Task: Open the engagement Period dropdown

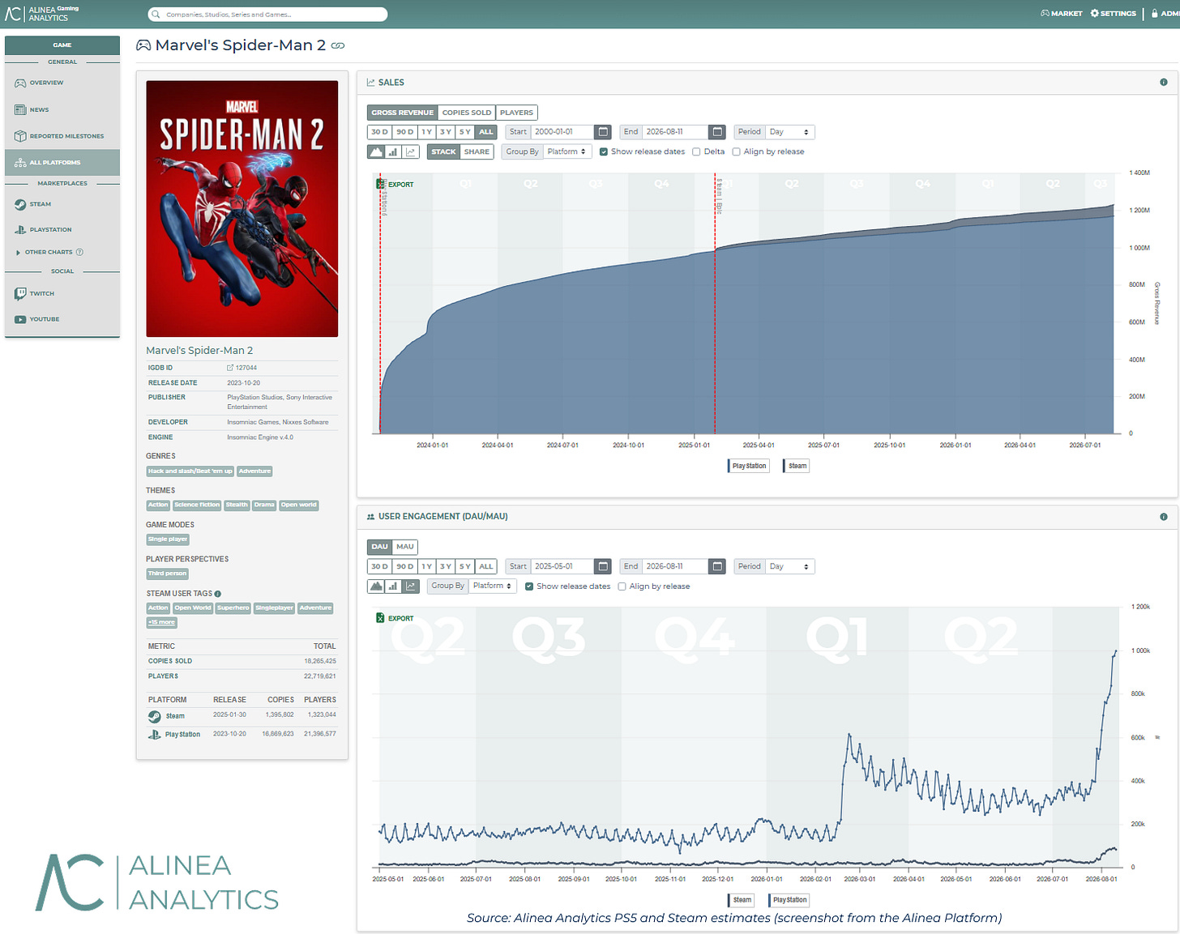Action: 789,566
